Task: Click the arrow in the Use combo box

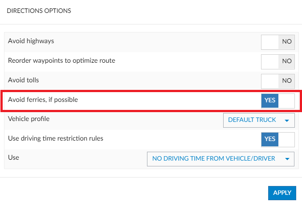Action: tap(287, 159)
